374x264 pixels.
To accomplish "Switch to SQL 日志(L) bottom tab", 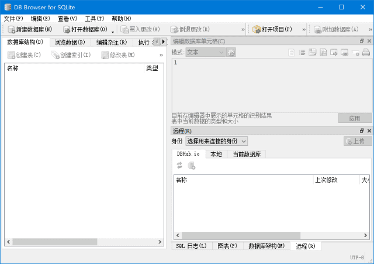I will (191, 246).
